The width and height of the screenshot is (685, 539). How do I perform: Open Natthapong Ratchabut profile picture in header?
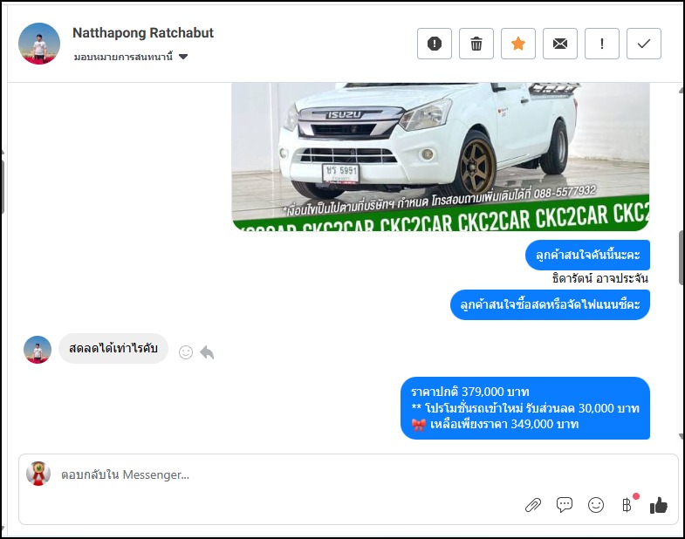pyautogui.click(x=39, y=44)
